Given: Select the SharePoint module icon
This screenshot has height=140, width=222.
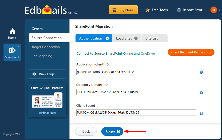Looking at the screenshot, I should point(12,52).
